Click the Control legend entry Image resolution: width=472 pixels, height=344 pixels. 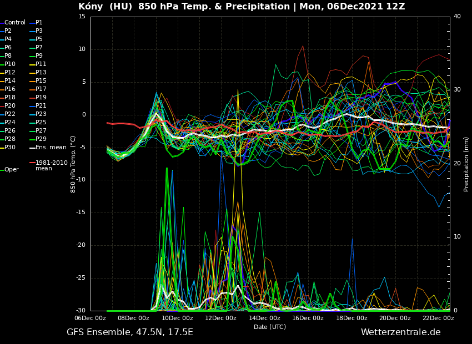[14, 23]
